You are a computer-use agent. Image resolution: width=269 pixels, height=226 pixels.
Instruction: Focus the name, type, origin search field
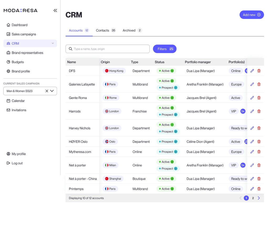click(x=107, y=49)
